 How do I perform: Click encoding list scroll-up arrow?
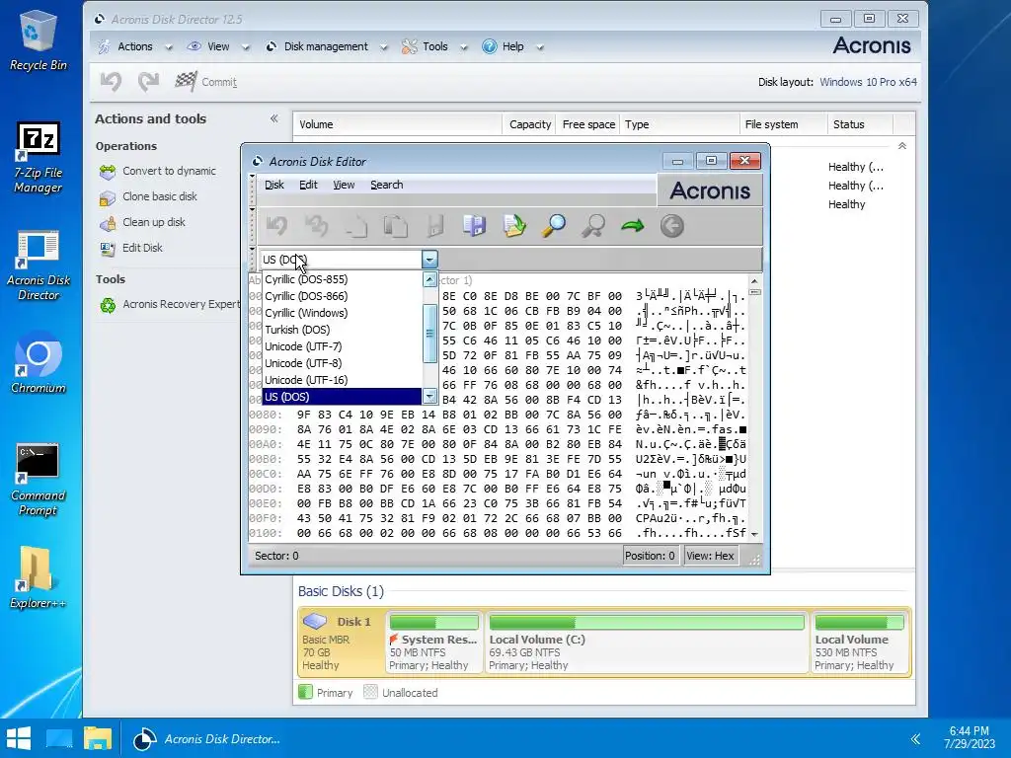coord(429,279)
